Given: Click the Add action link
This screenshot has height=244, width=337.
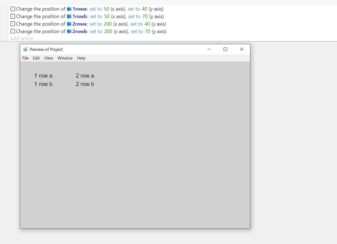Looking at the screenshot, I should pyautogui.click(x=22, y=38).
